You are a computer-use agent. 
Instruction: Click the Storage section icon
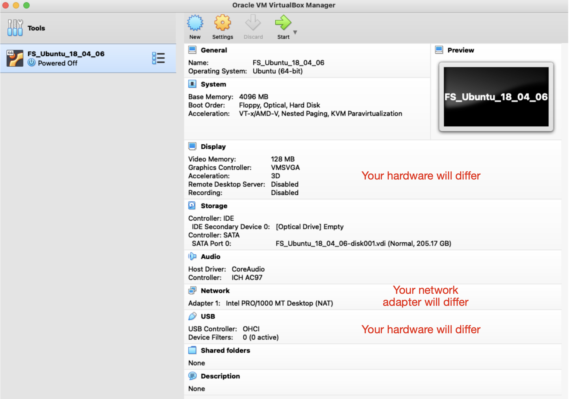[192, 206]
